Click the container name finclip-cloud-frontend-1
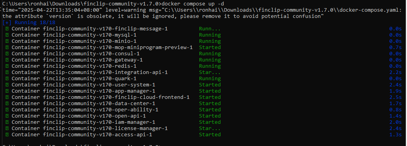Screen dimensions: 407x146 116,97
